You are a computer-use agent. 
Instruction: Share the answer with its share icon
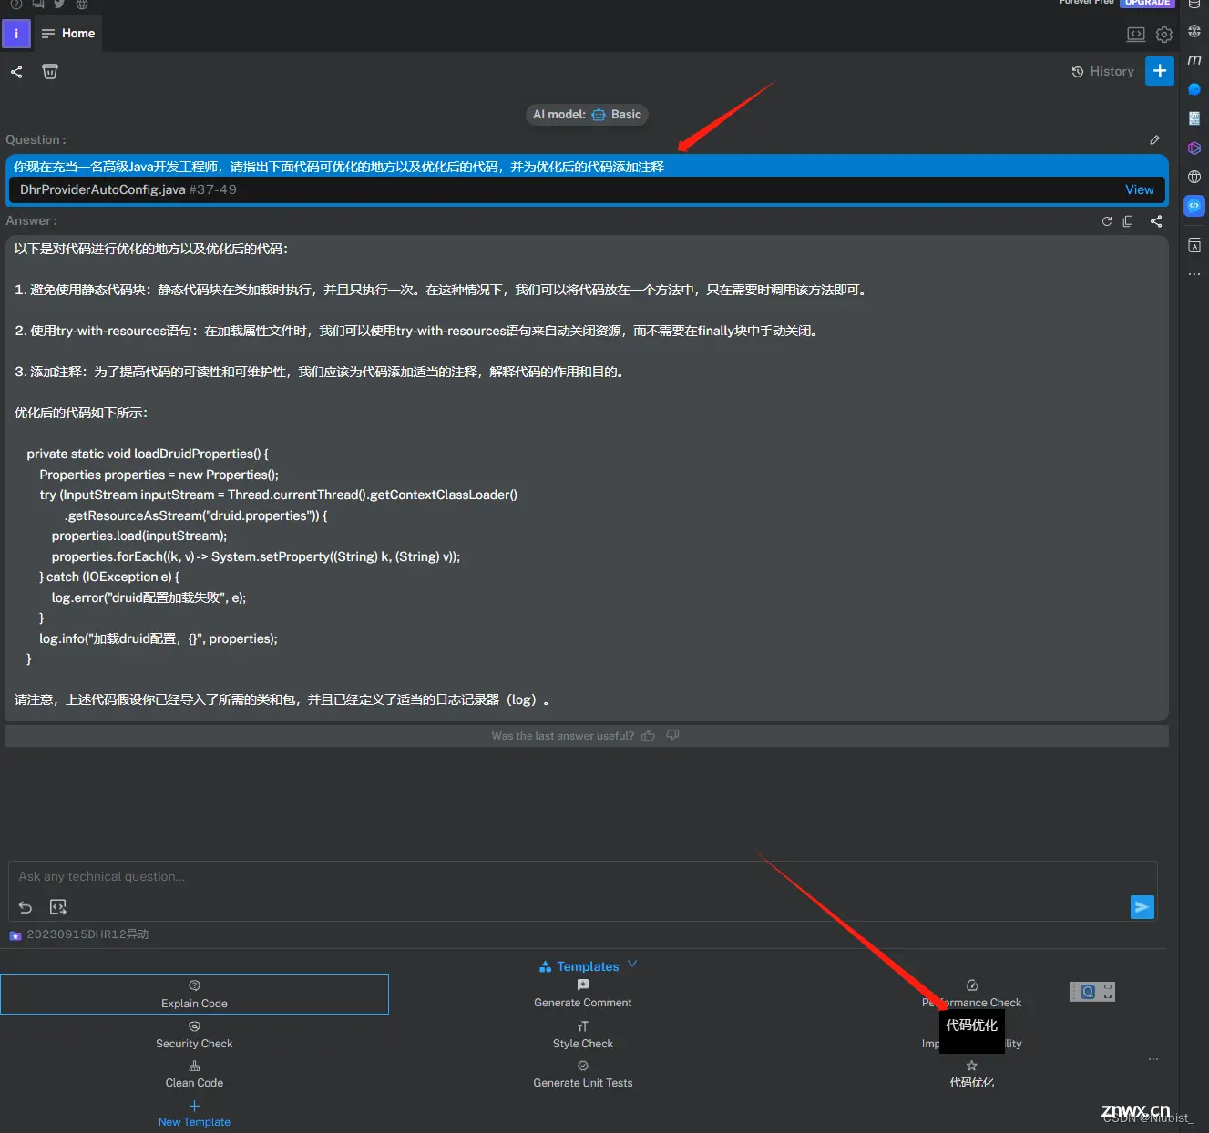(1156, 221)
